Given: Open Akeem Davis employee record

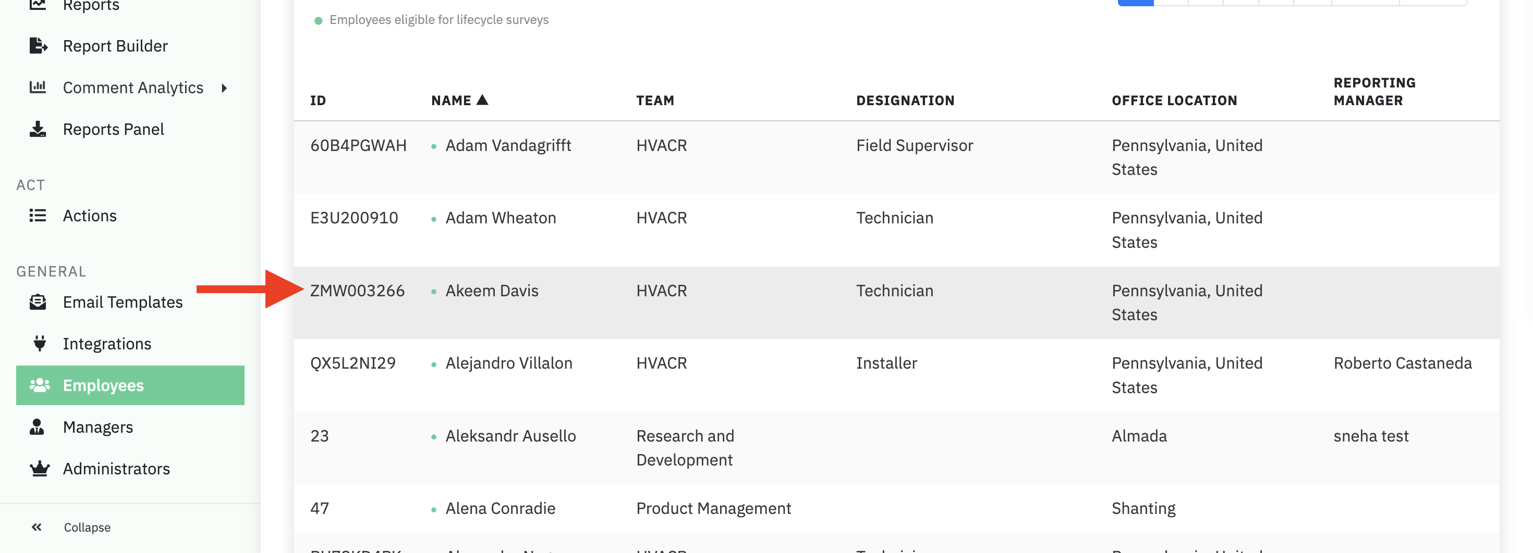Looking at the screenshot, I should [492, 291].
